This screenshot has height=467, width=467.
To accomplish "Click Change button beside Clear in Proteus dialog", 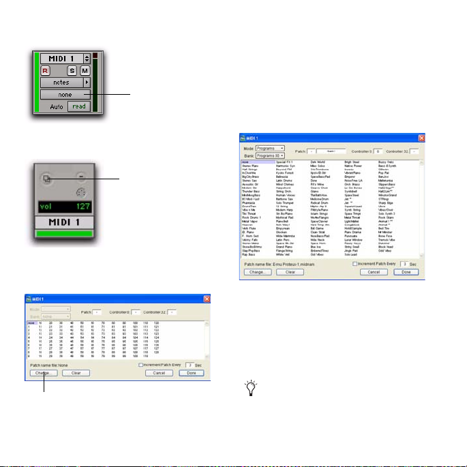I will (258, 272).
